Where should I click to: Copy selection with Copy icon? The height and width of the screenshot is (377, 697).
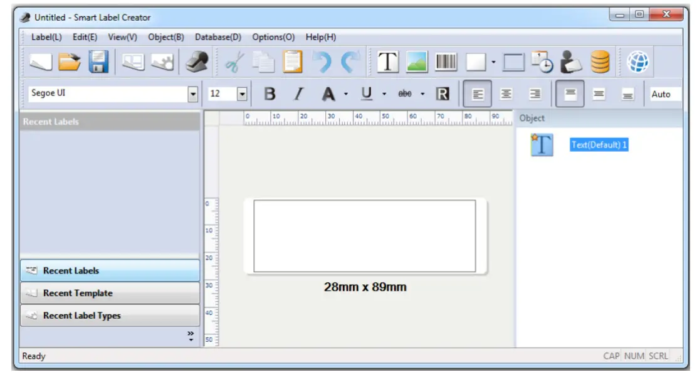(x=263, y=62)
